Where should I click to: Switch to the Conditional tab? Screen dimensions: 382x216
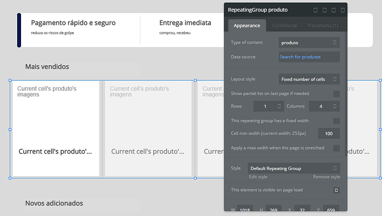pos(285,25)
